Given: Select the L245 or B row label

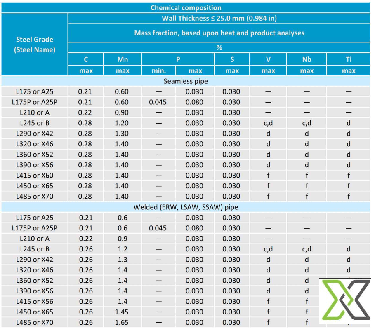Looking at the screenshot, I should tap(34, 123).
